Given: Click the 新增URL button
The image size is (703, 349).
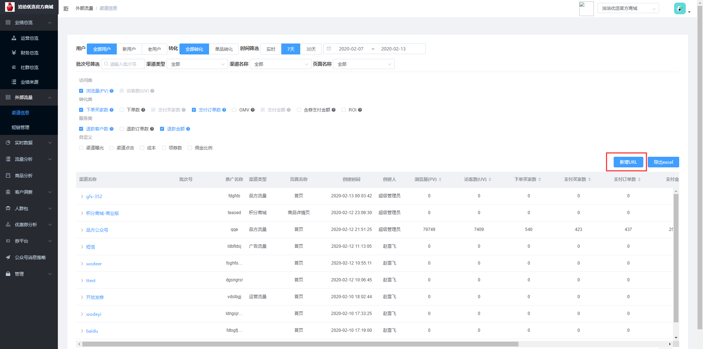Looking at the screenshot, I should (628, 162).
